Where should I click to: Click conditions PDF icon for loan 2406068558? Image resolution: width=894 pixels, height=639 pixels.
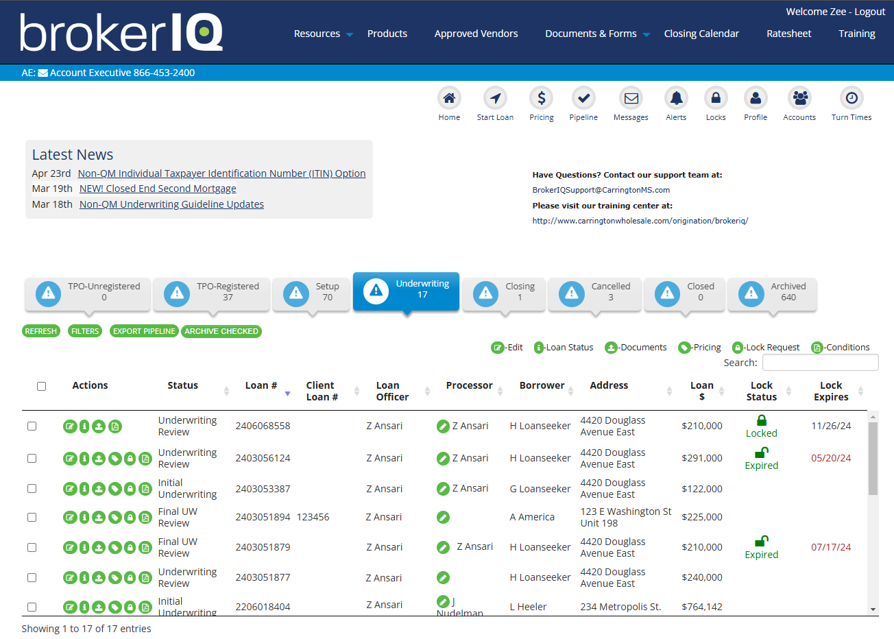tap(115, 426)
